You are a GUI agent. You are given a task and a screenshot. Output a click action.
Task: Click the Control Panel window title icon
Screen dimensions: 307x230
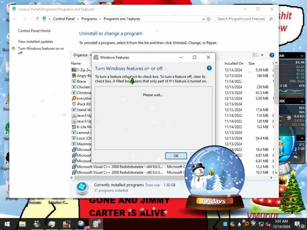[x=14, y=9]
